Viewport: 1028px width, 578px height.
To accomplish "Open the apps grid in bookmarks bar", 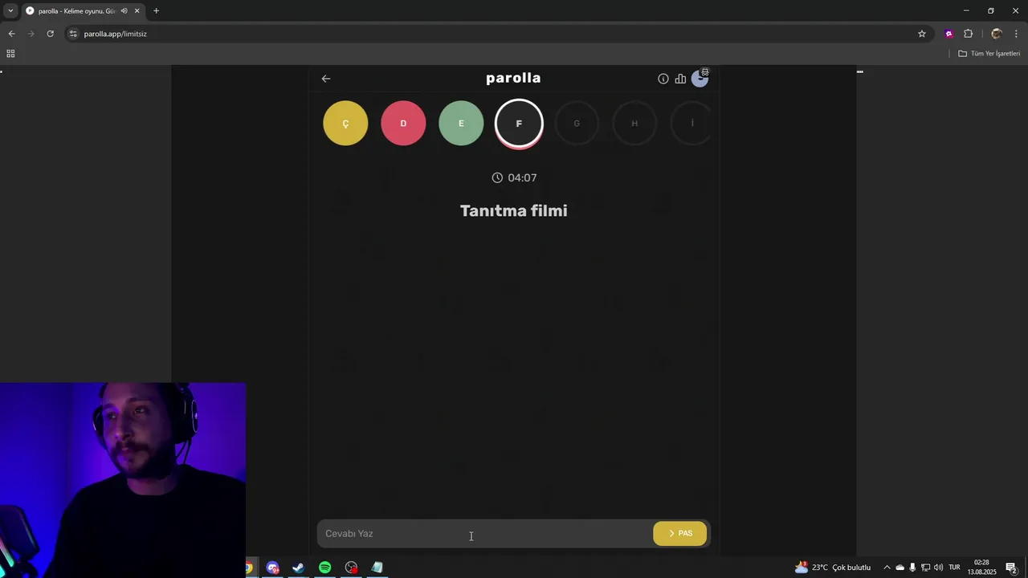I will (x=10, y=54).
